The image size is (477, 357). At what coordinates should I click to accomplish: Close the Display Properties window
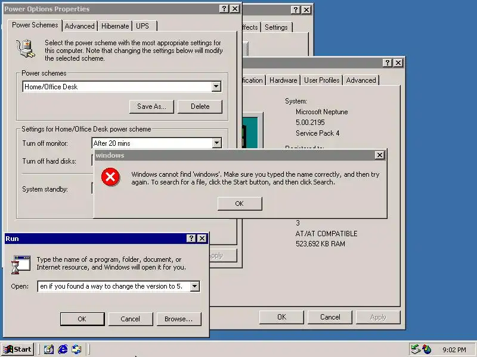pyautogui.click(x=306, y=10)
